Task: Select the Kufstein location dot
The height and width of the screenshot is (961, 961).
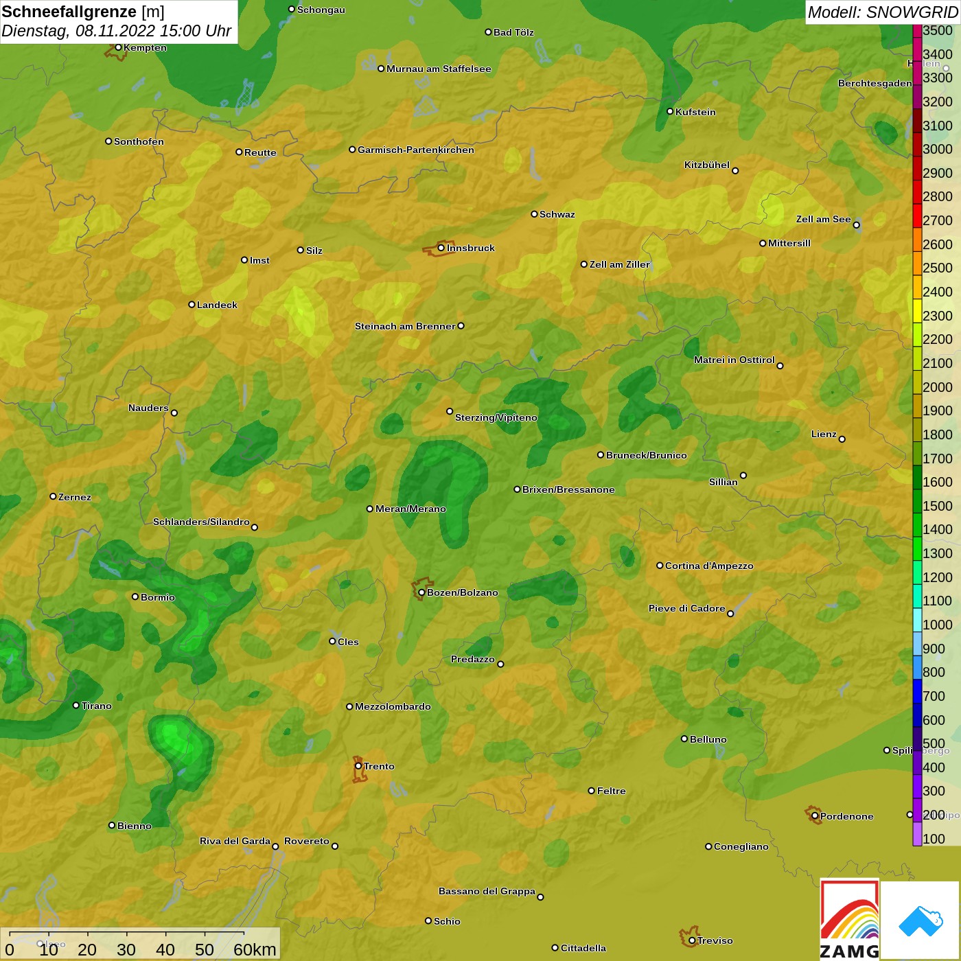Action: (x=670, y=111)
